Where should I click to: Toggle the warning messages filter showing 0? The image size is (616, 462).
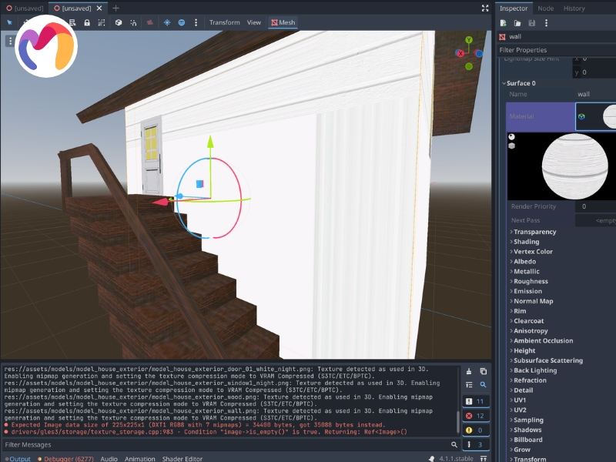[x=475, y=430]
